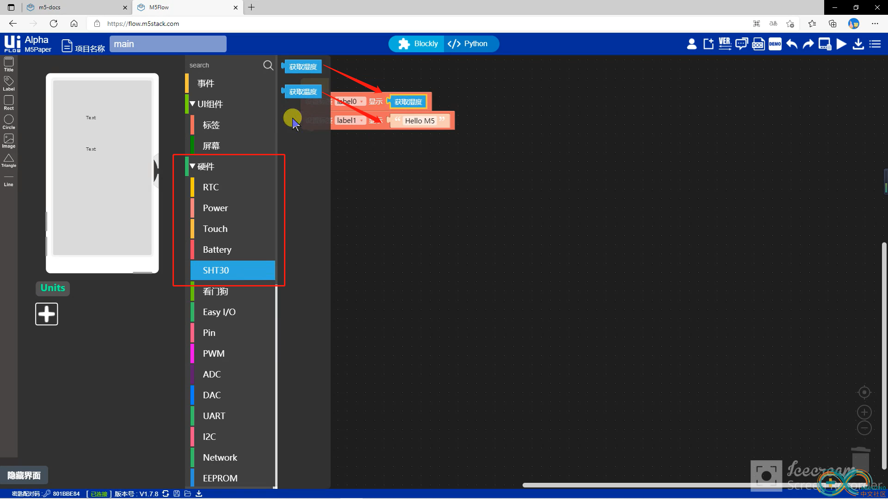
Task: Open the Touch category
Action: point(233,229)
